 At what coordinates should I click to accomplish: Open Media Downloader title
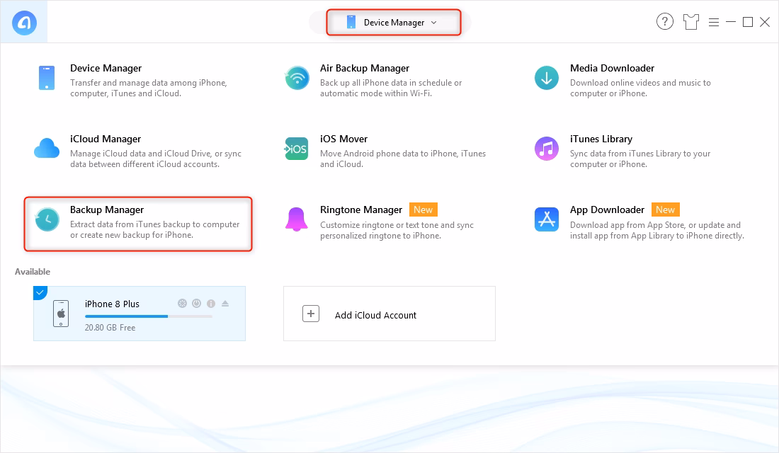(x=612, y=68)
